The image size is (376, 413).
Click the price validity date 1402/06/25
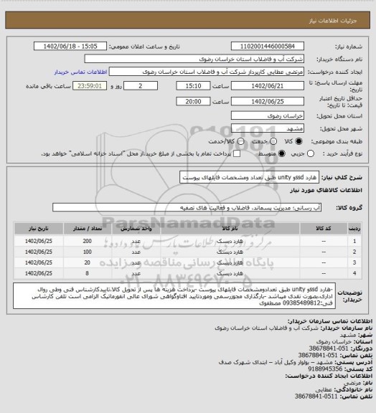pos(268,101)
